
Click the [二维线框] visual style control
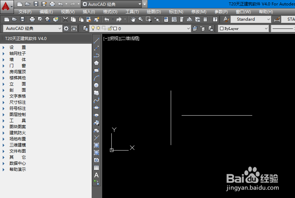click(130, 39)
